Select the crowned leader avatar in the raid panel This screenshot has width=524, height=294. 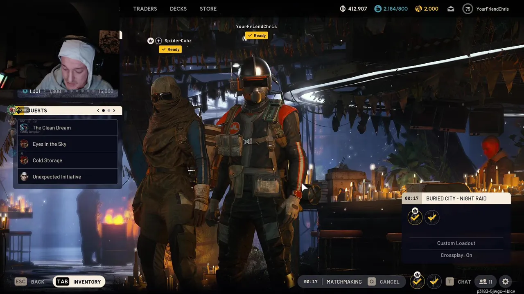[415, 217]
